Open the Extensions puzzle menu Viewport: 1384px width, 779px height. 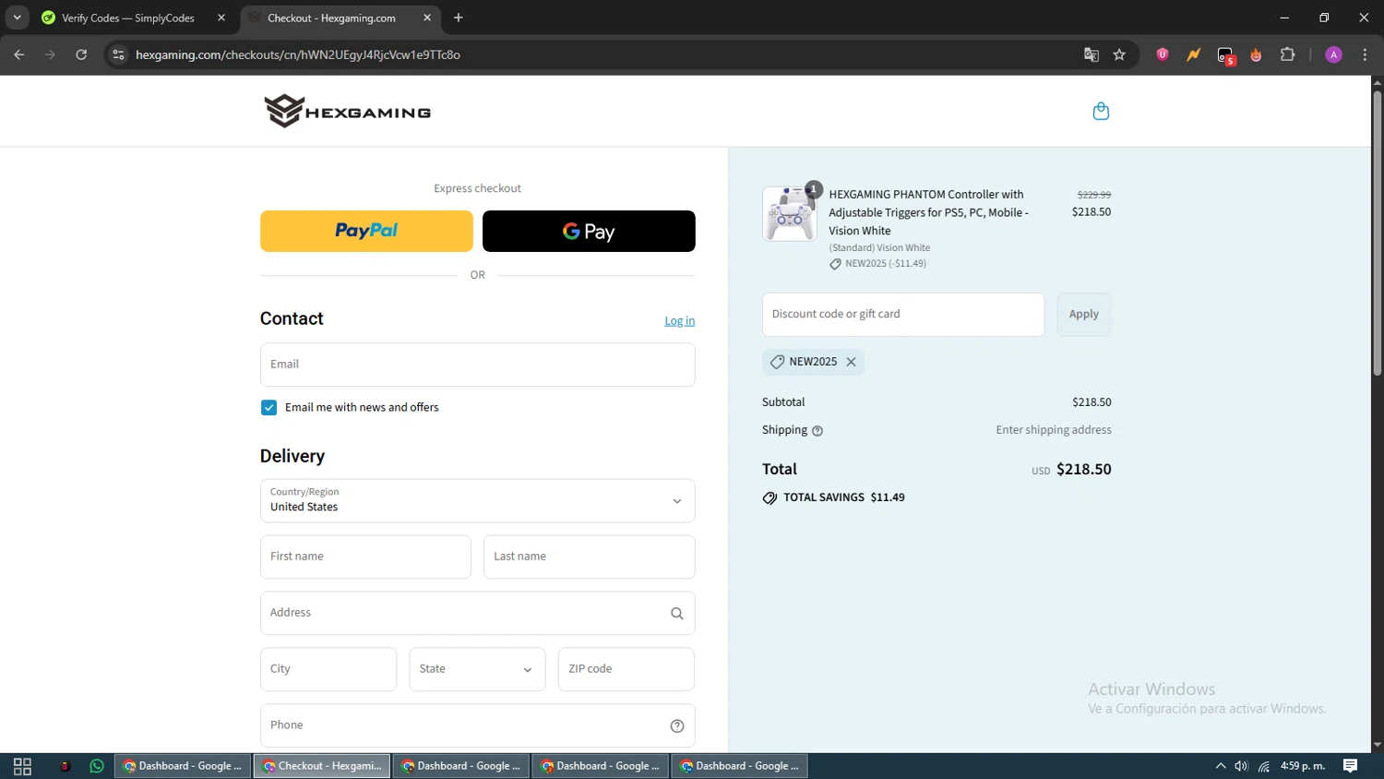coord(1288,54)
